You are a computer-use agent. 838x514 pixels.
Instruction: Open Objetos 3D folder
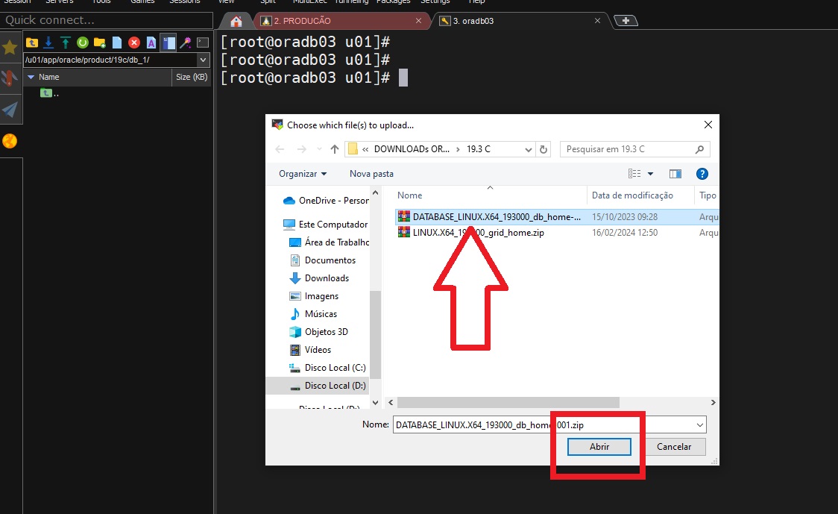coord(318,332)
